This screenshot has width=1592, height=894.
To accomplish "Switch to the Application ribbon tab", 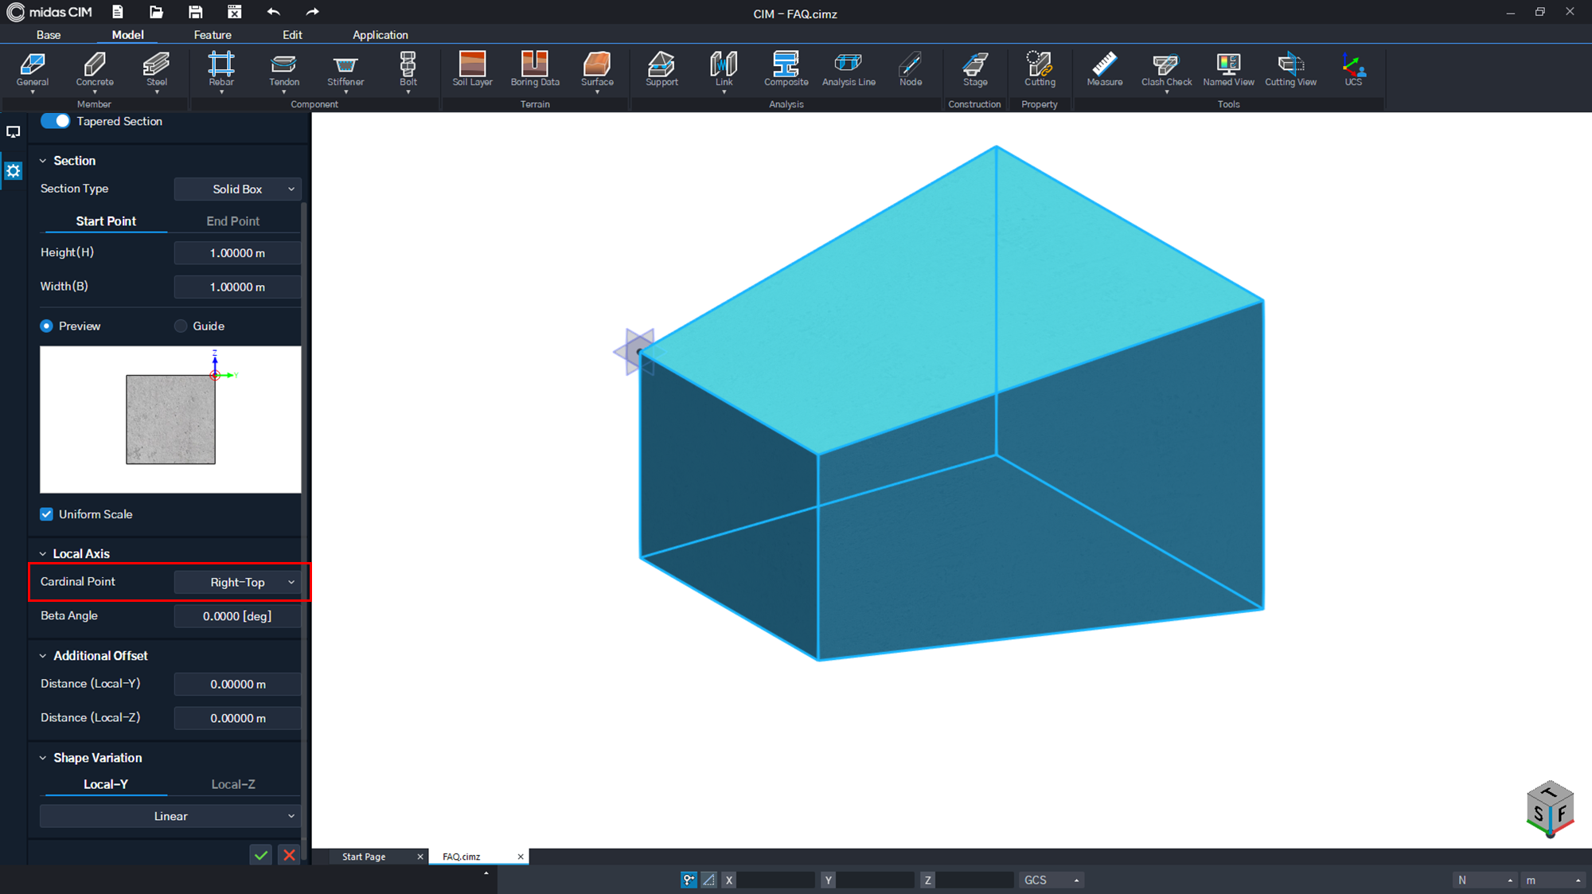I will click(380, 35).
